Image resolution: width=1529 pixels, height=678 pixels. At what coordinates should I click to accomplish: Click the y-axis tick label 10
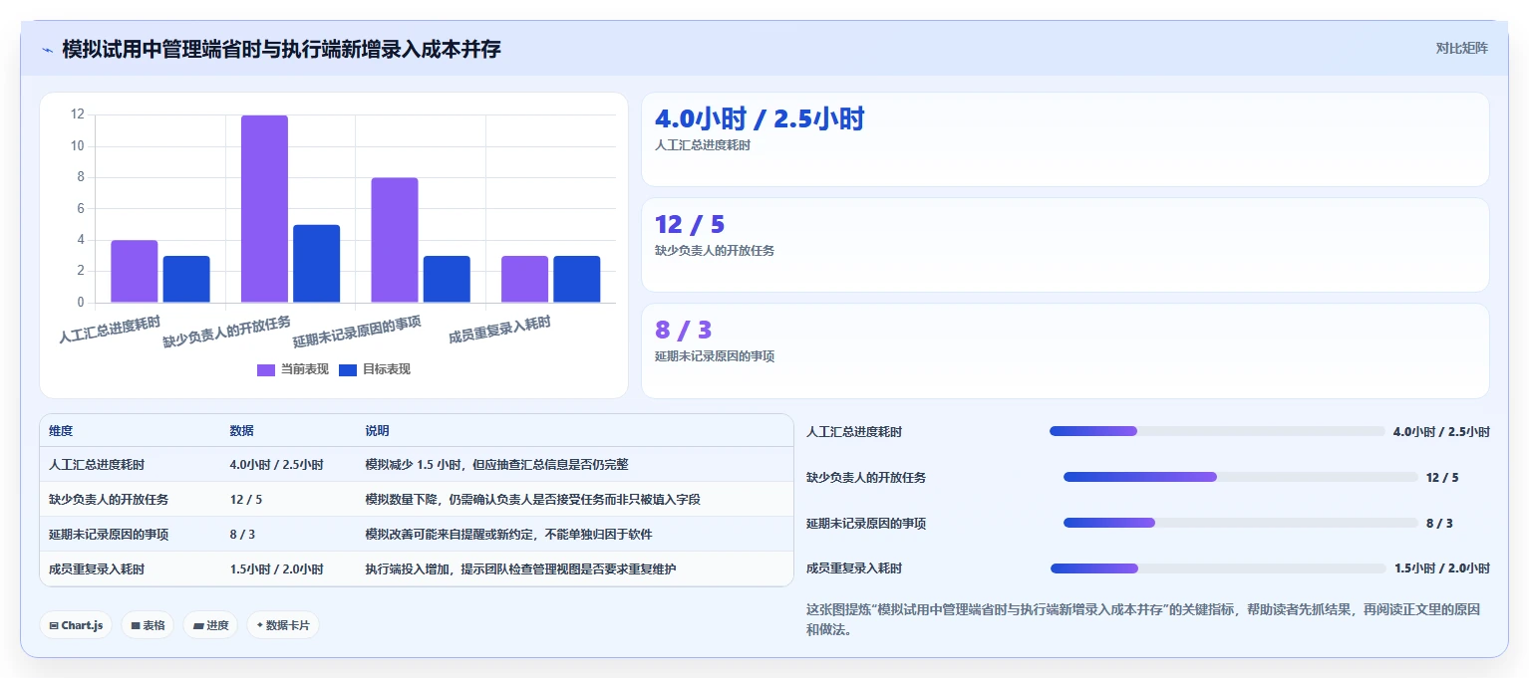click(x=78, y=146)
